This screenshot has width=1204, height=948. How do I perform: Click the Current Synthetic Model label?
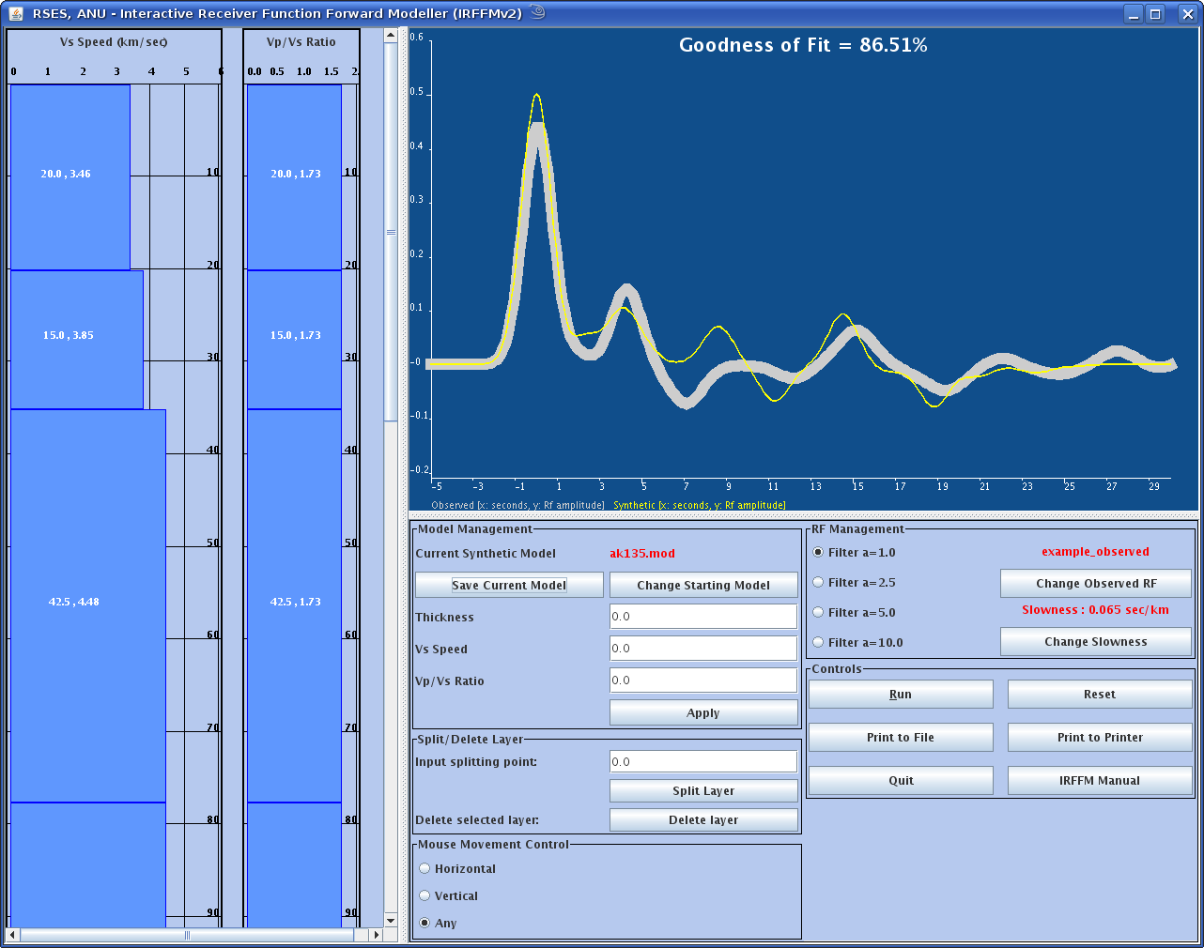(x=486, y=554)
